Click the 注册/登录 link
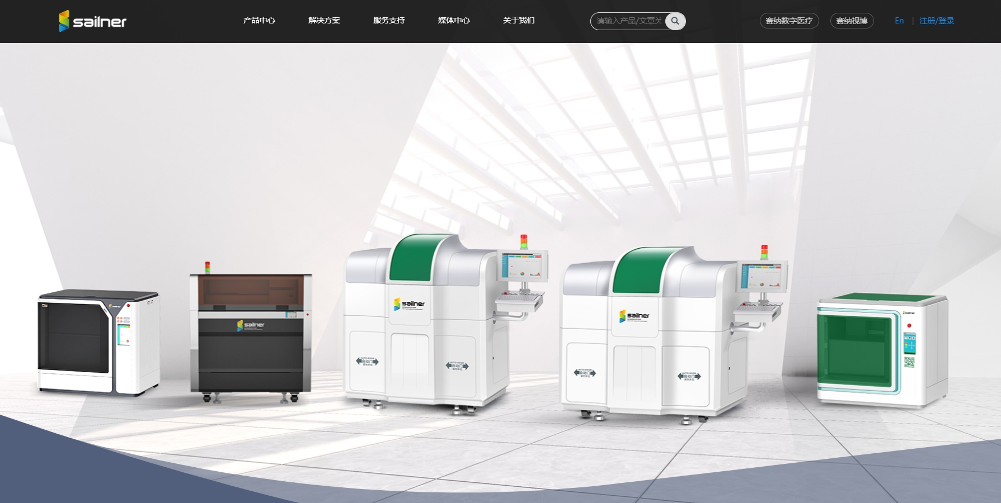Viewport: 1001px width, 503px height. click(937, 21)
